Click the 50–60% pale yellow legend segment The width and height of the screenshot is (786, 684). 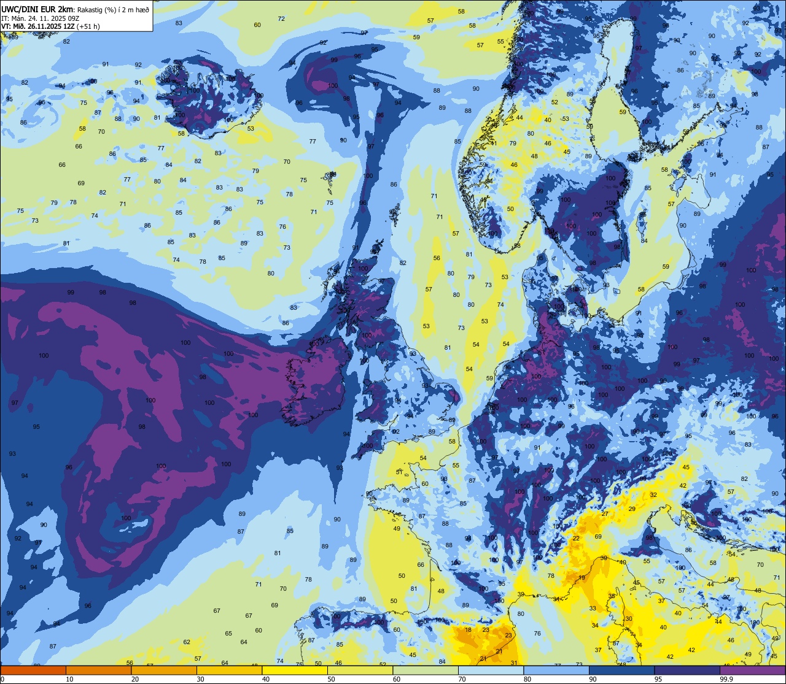point(360,670)
